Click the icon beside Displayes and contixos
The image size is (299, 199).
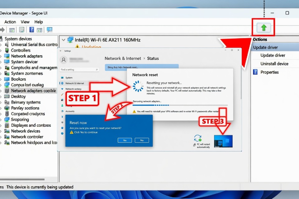pyautogui.click(x=7, y=125)
